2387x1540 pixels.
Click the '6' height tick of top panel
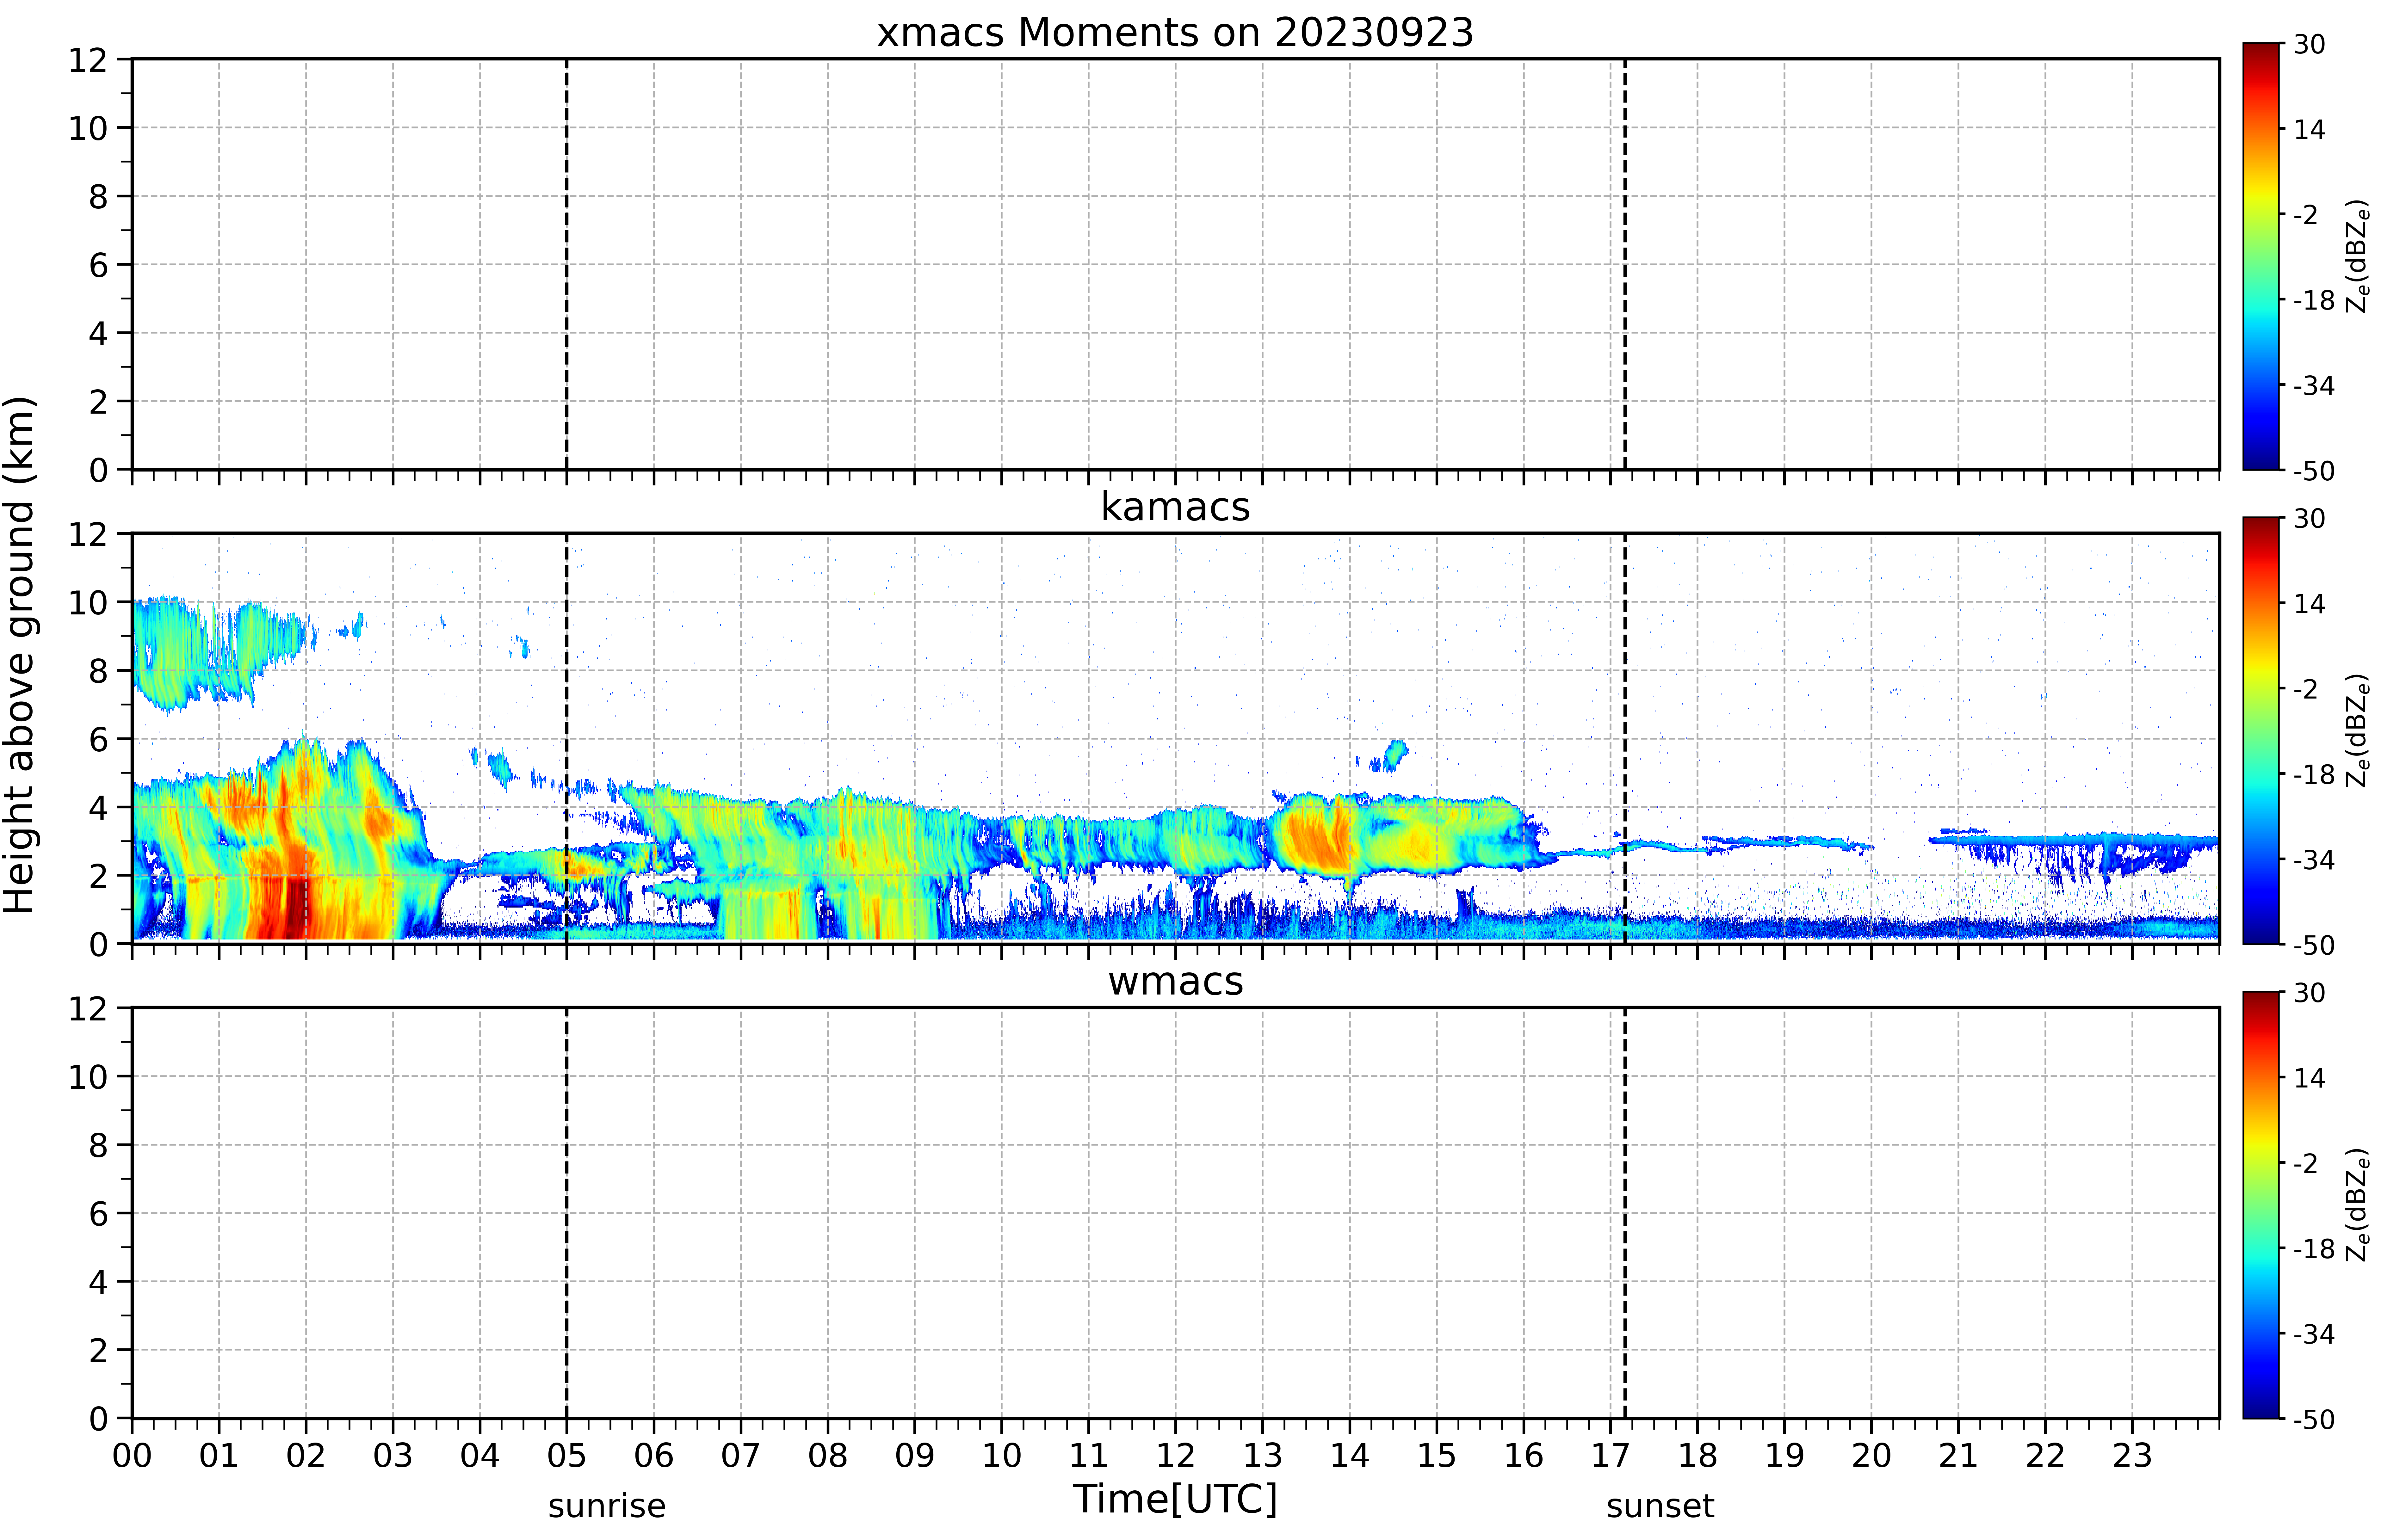pyautogui.click(x=98, y=265)
